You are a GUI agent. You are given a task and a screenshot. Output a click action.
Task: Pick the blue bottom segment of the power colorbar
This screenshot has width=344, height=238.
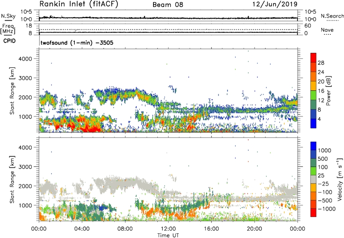click(x=313, y=123)
